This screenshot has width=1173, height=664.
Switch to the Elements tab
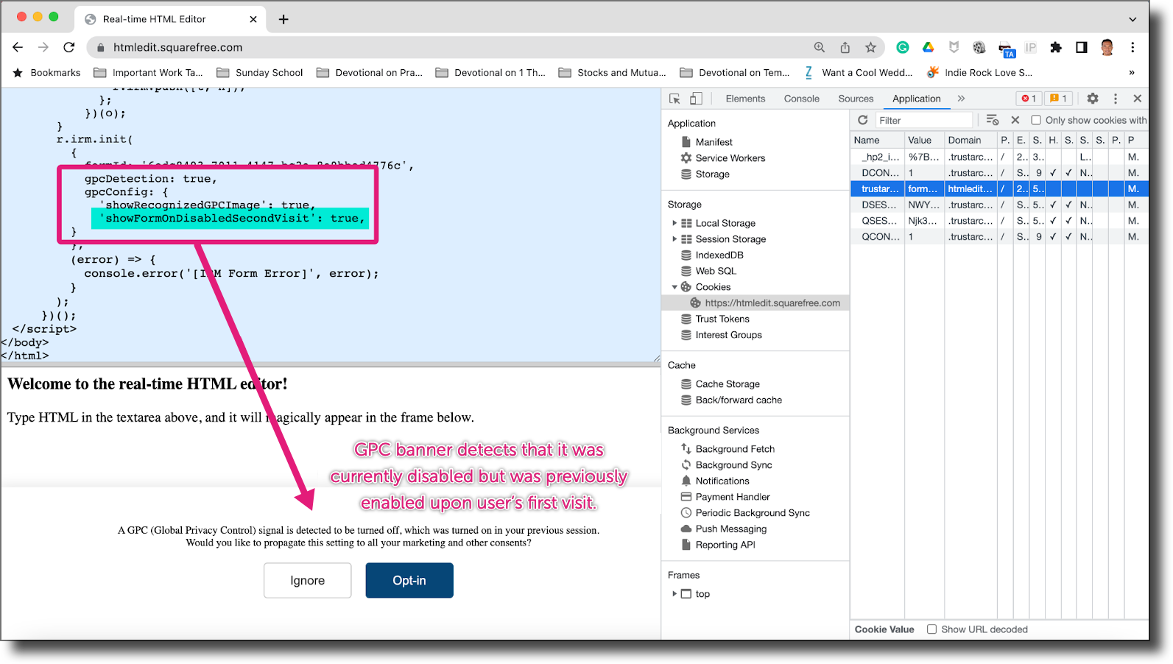(x=745, y=99)
